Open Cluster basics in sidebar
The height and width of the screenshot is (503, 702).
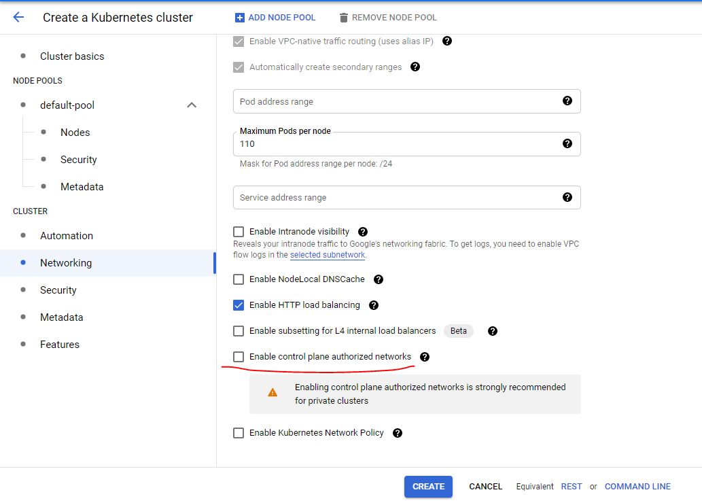(72, 56)
